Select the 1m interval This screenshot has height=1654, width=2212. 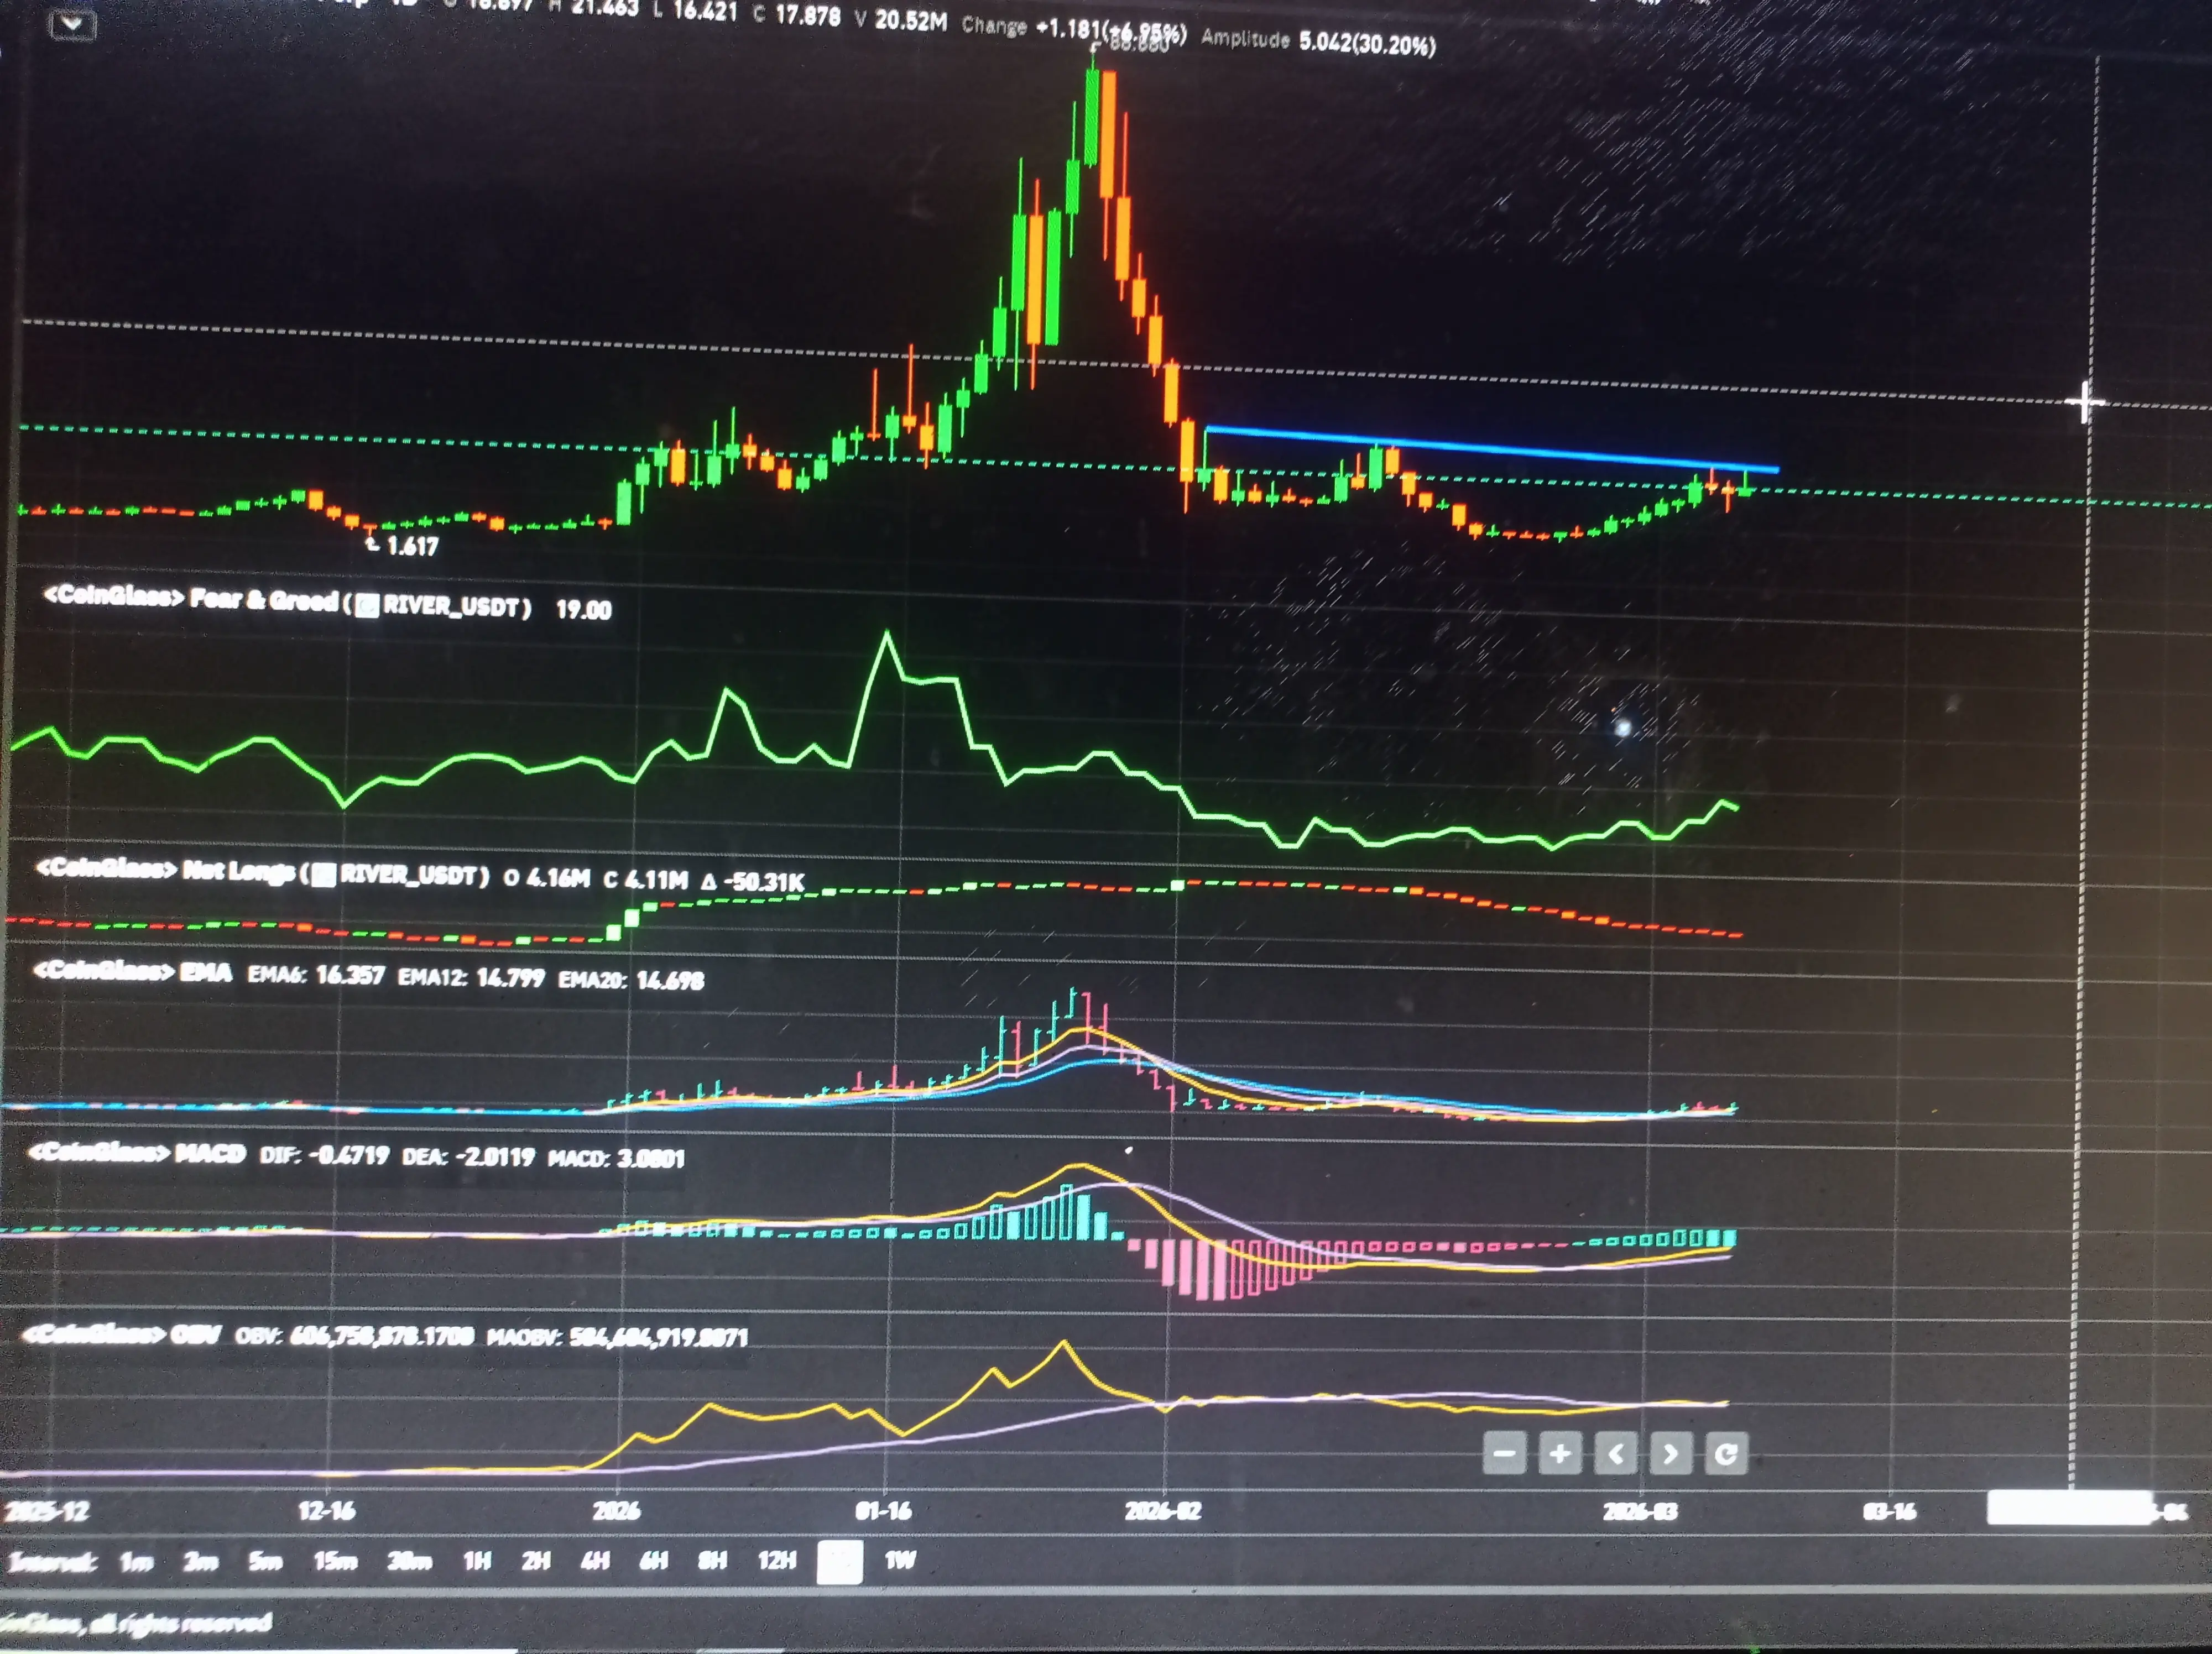136,1561
